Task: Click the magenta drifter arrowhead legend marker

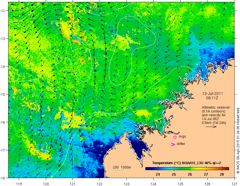Action: (x=173, y=144)
